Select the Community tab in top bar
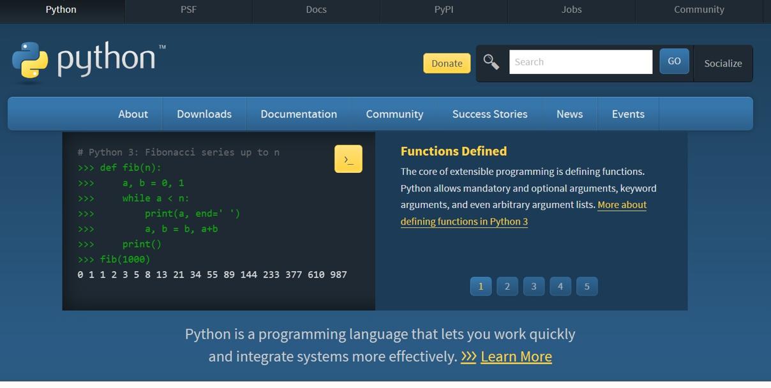The width and height of the screenshot is (771, 388). pyautogui.click(x=700, y=10)
